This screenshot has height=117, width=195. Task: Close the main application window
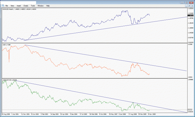pos(191,2)
